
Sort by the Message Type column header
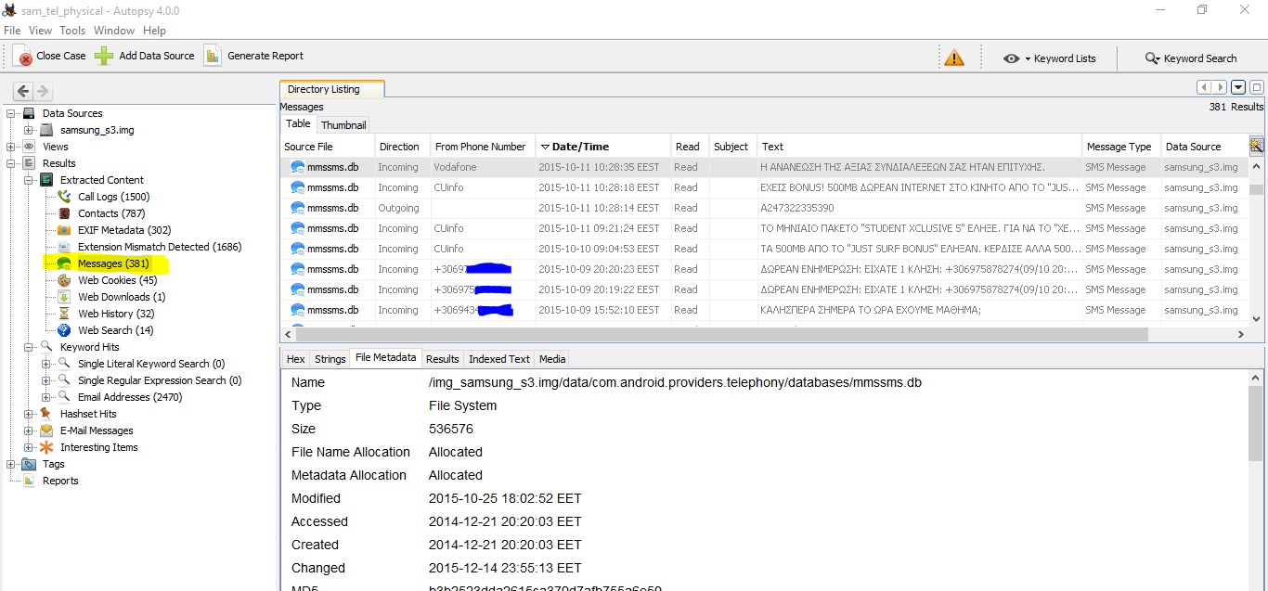click(x=1121, y=147)
